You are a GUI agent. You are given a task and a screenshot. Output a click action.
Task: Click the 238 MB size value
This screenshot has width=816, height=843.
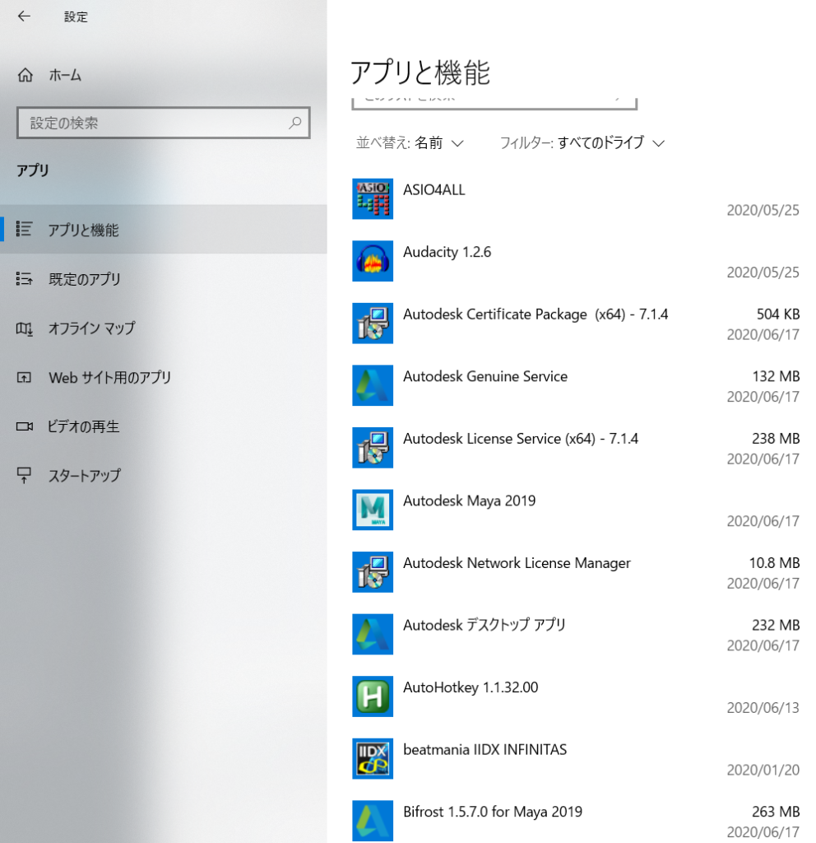[x=776, y=439]
